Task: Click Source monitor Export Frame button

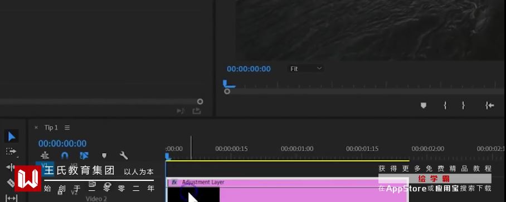Action: [x=197, y=111]
